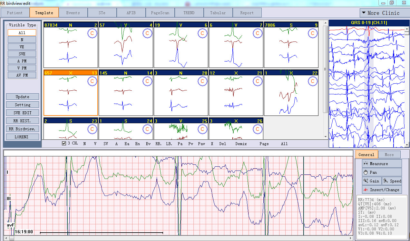Click the C icon on template 14 (145 N)
Image resolution: width=410 pixels, height=241 pixels.
point(147,81)
